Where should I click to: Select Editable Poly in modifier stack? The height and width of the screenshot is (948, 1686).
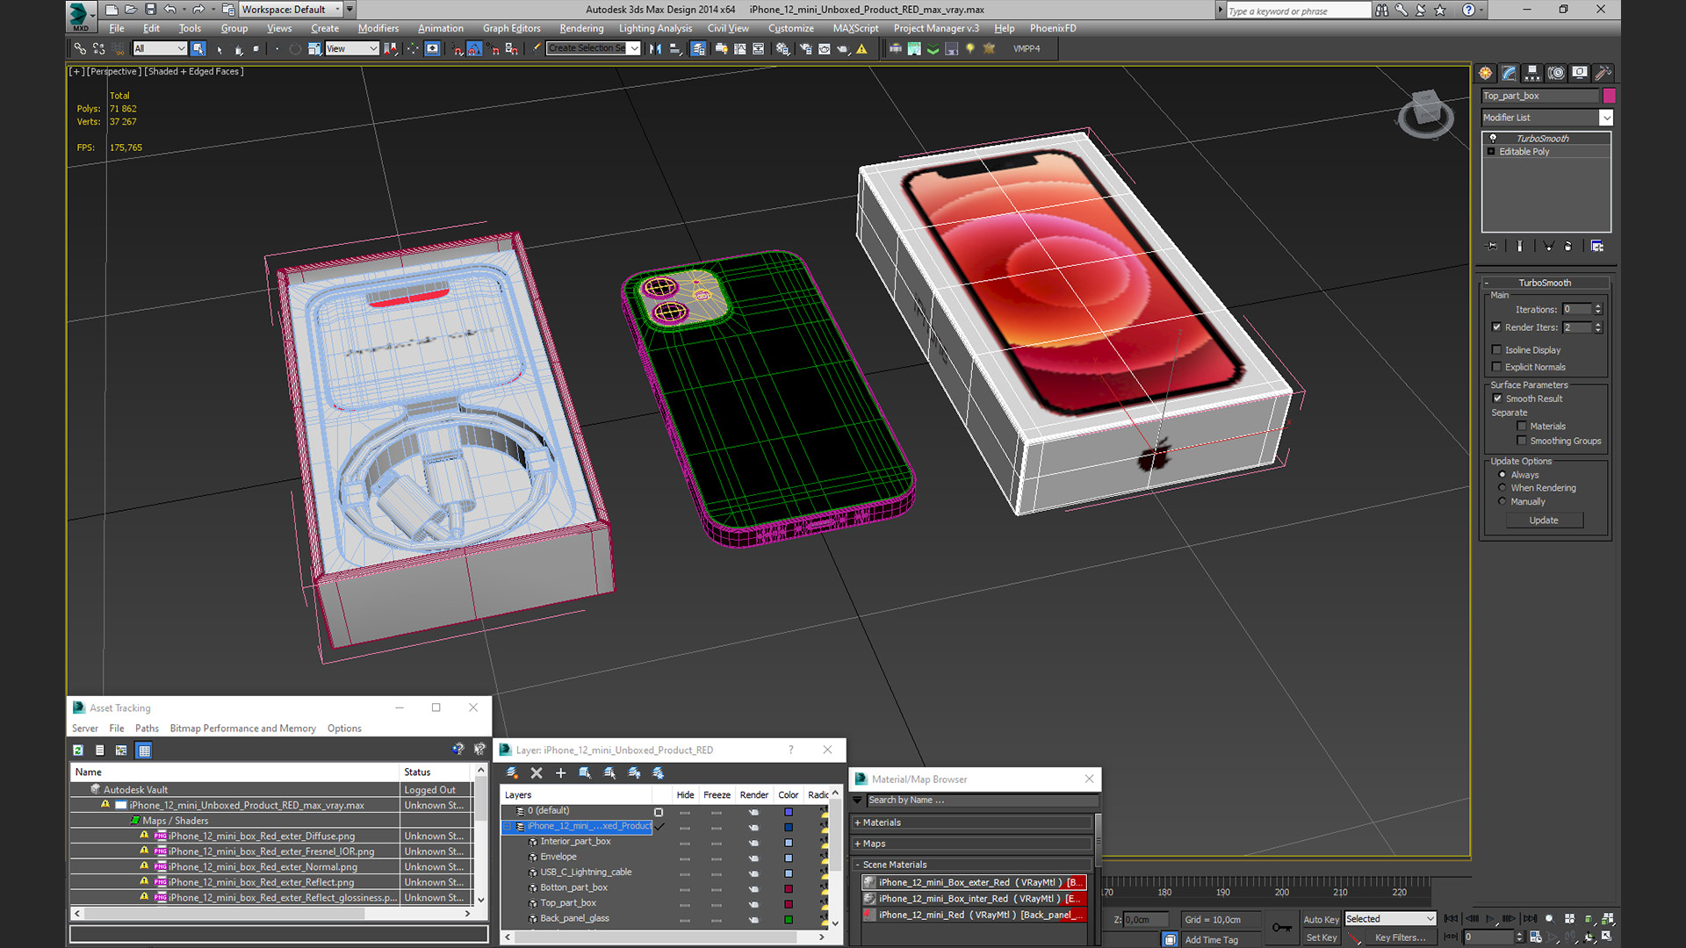pyautogui.click(x=1524, y=152)
